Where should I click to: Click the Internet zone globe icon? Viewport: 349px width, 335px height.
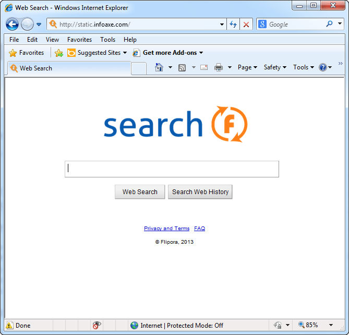[134, 325]
